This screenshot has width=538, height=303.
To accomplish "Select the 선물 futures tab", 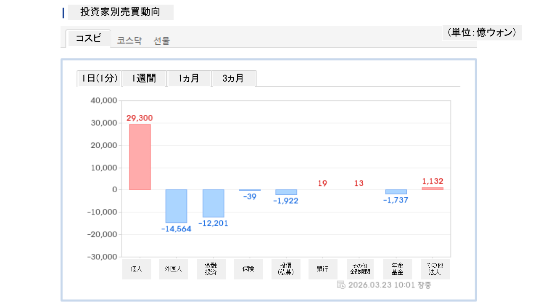I will pyautogui.click(x=162, y=41).
